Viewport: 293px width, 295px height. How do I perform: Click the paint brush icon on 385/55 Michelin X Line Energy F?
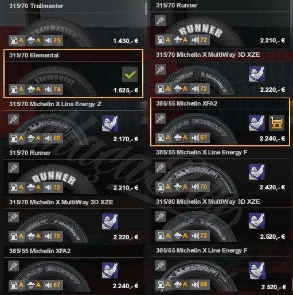coord(161,168)
